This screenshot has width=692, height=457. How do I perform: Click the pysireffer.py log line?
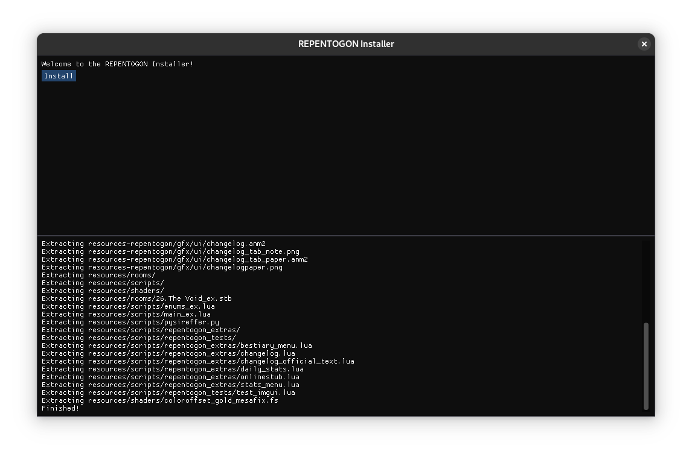point(130,322)
